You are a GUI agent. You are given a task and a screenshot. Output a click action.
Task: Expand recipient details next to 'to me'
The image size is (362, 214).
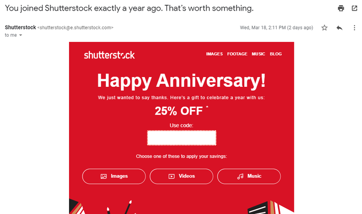(21, 35)
